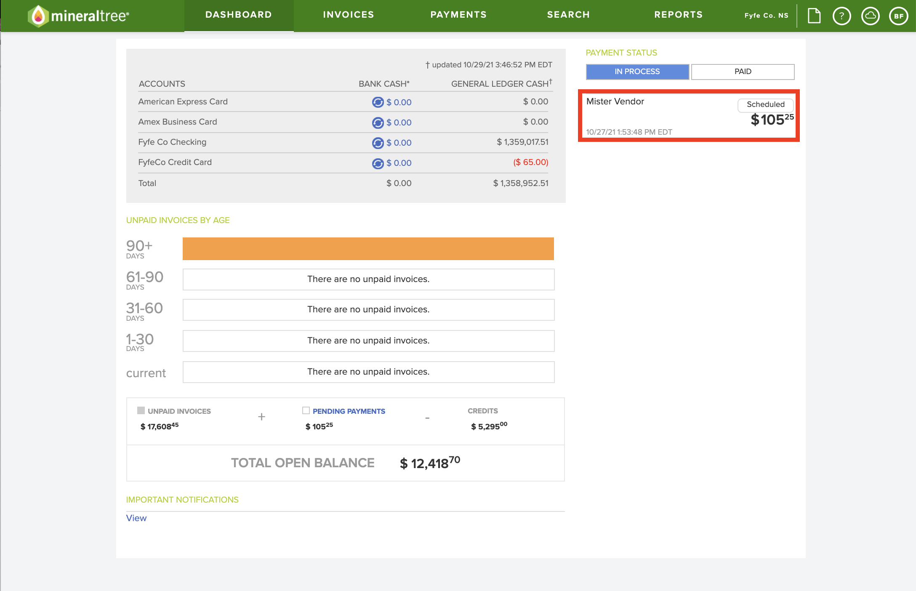Open Amex Business Card $ 0.00 bank cash
This screenshot has height=591, width=916.
point(399,122)
